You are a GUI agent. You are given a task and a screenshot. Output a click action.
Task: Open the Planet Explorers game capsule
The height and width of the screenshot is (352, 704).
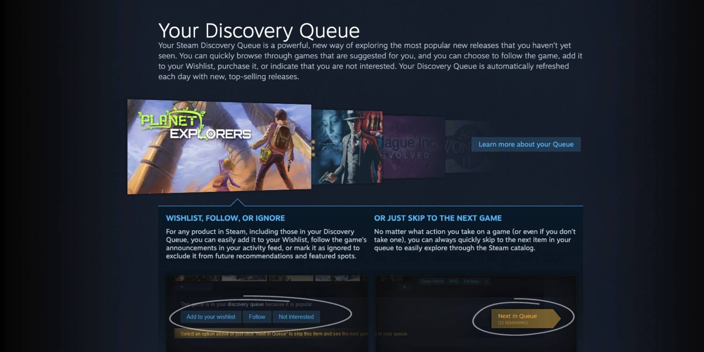tap(219, 146)
